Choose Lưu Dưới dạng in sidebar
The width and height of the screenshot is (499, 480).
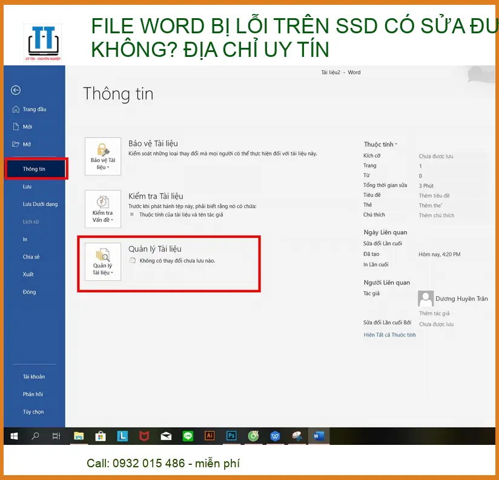[40, 204]
